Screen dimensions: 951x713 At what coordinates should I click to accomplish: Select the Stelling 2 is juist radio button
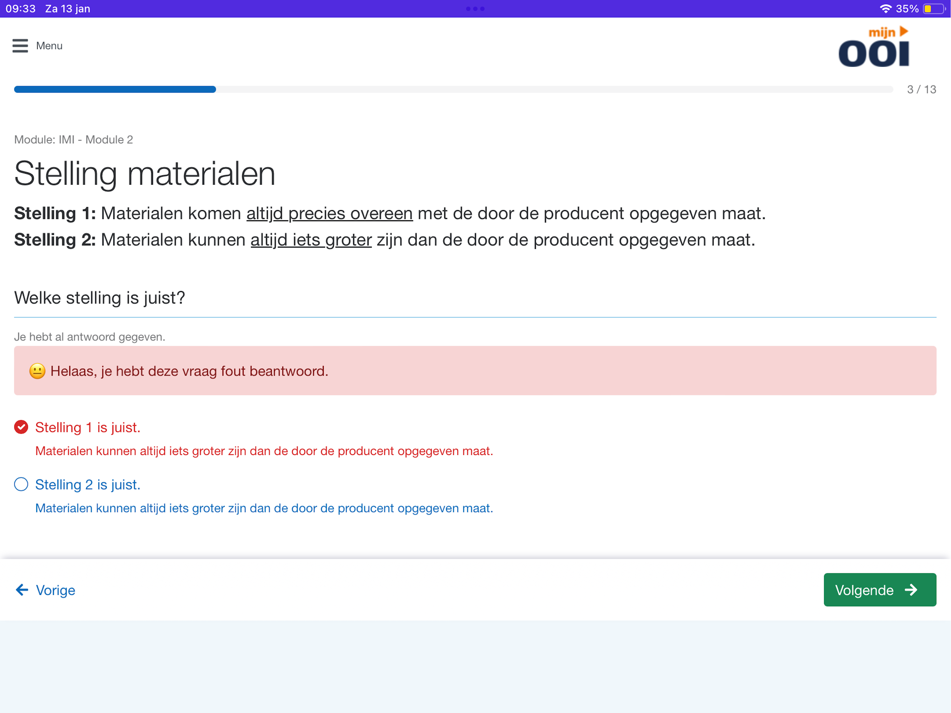21,484
